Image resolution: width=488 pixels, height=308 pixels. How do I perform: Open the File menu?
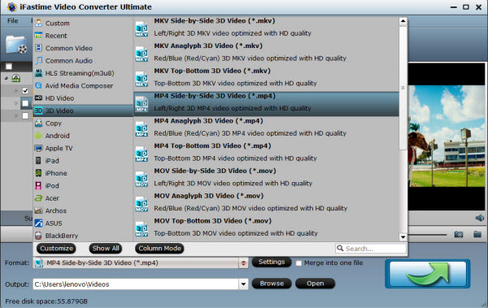pos(12,21)
